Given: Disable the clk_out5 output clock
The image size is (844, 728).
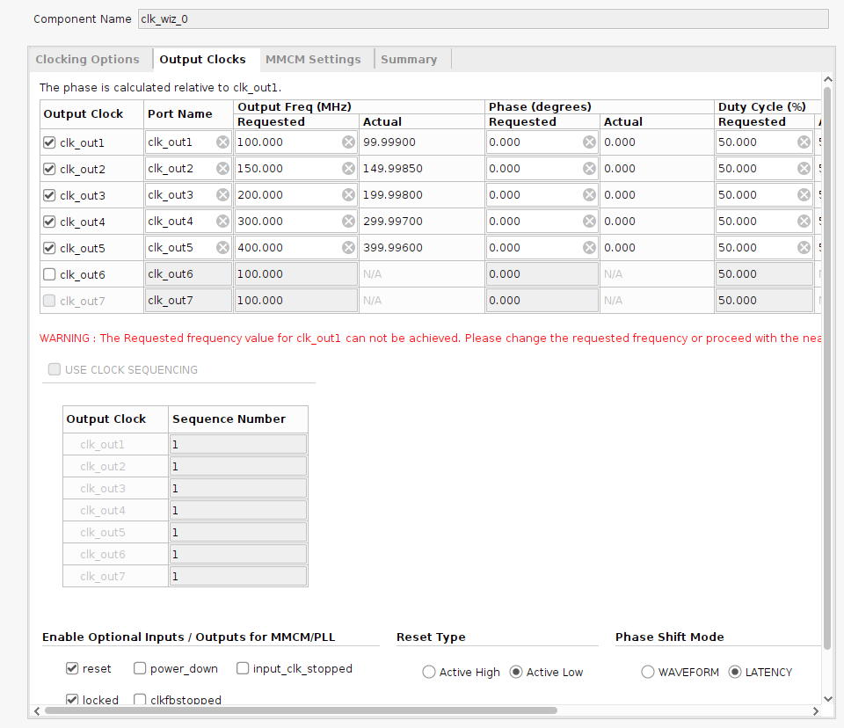Looking at the screenshot, I should click(x=50, y=247).
